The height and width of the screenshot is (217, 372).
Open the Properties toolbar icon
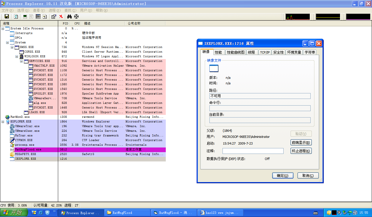pos(54,17)
